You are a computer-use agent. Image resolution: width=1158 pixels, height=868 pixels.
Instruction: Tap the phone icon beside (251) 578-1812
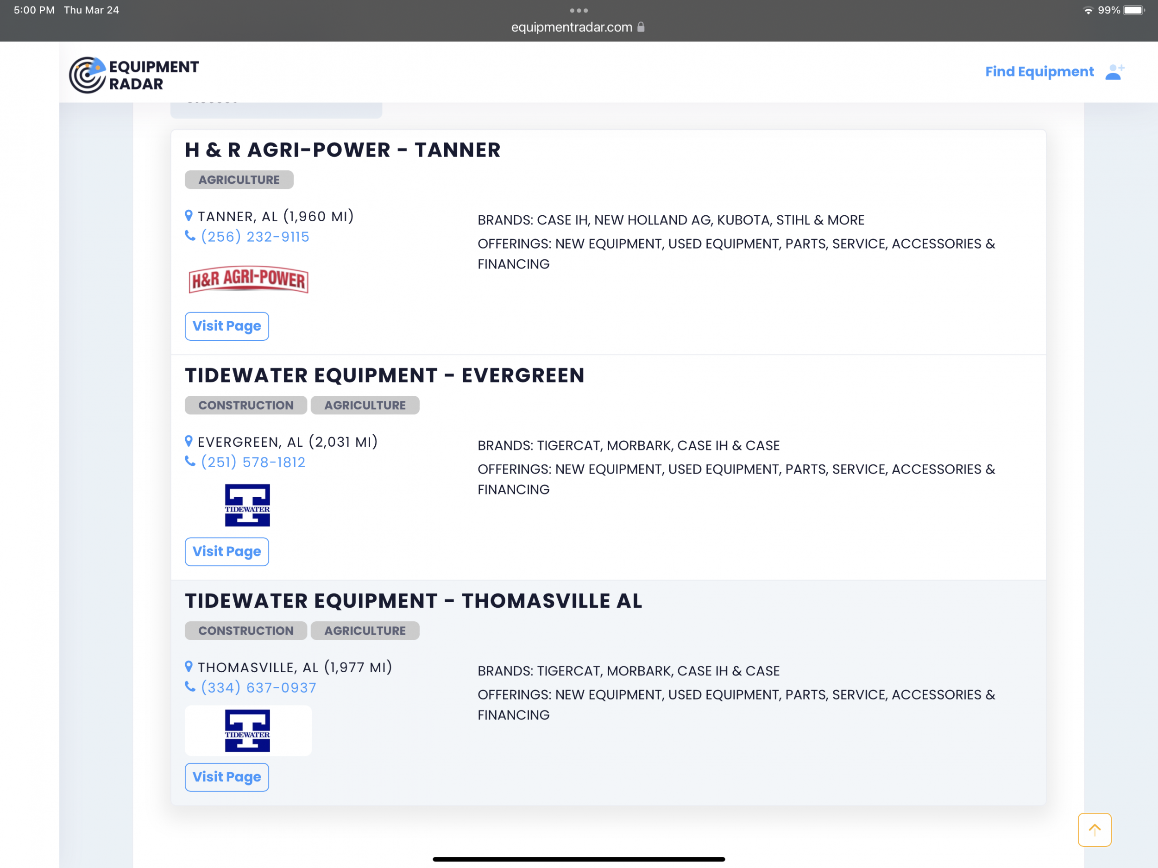190,462
